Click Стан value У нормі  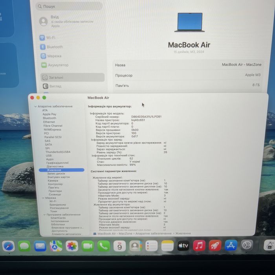(x=135, y=162)
